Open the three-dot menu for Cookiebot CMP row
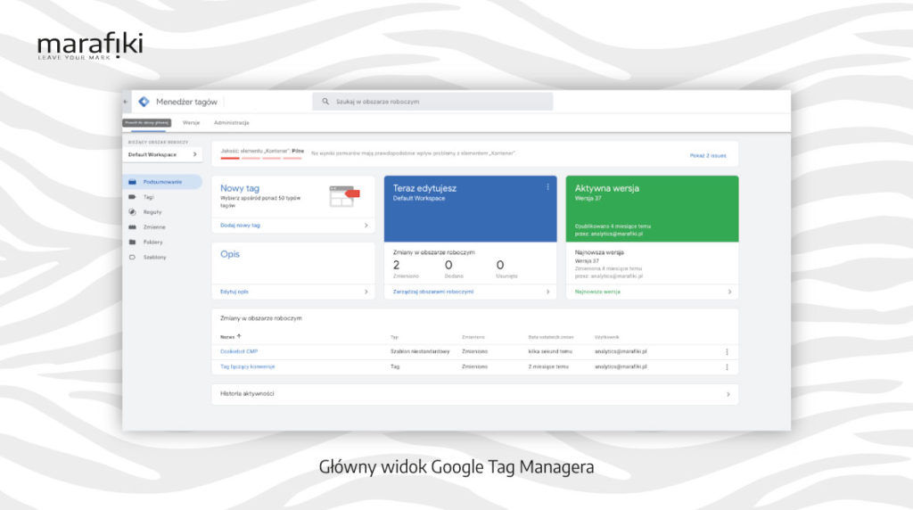 click(727, 351)
